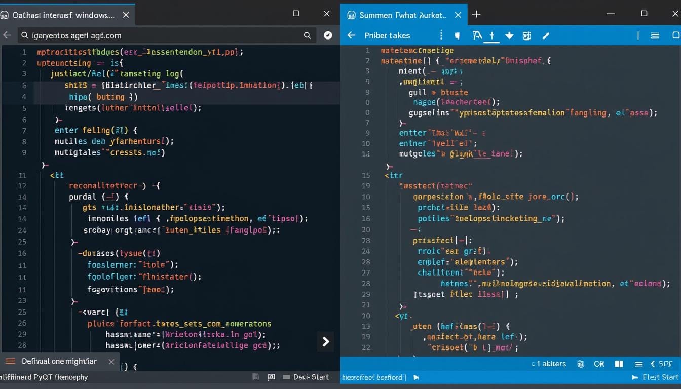Select the underlined text tool

click(x=491, y=35)
